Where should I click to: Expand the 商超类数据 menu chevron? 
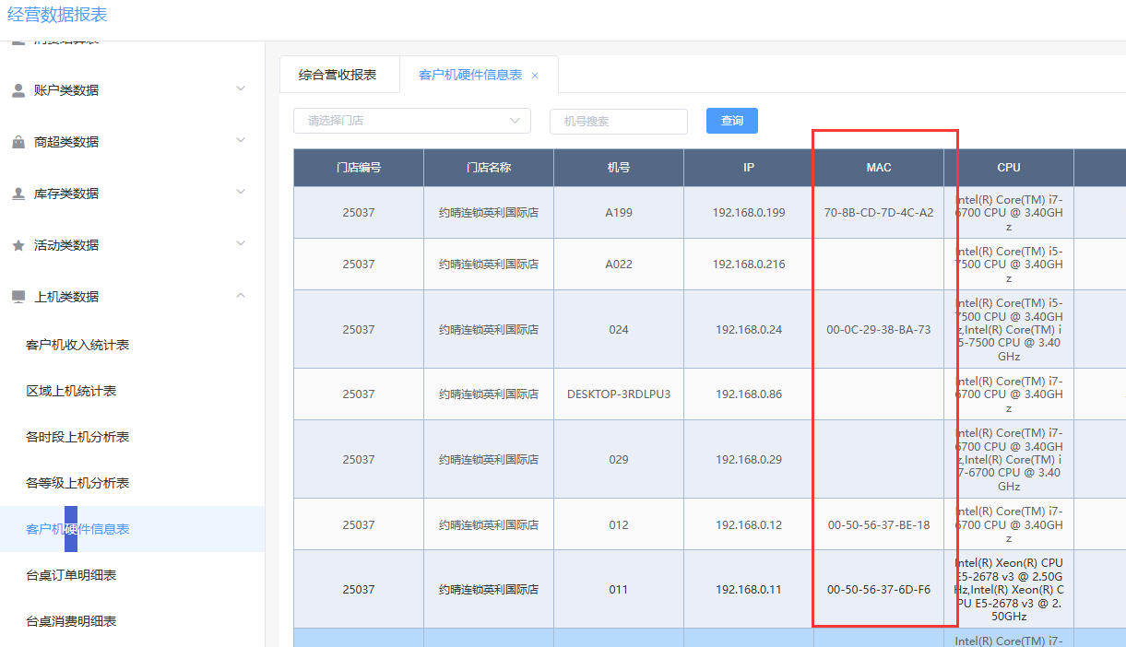[241, 141]
